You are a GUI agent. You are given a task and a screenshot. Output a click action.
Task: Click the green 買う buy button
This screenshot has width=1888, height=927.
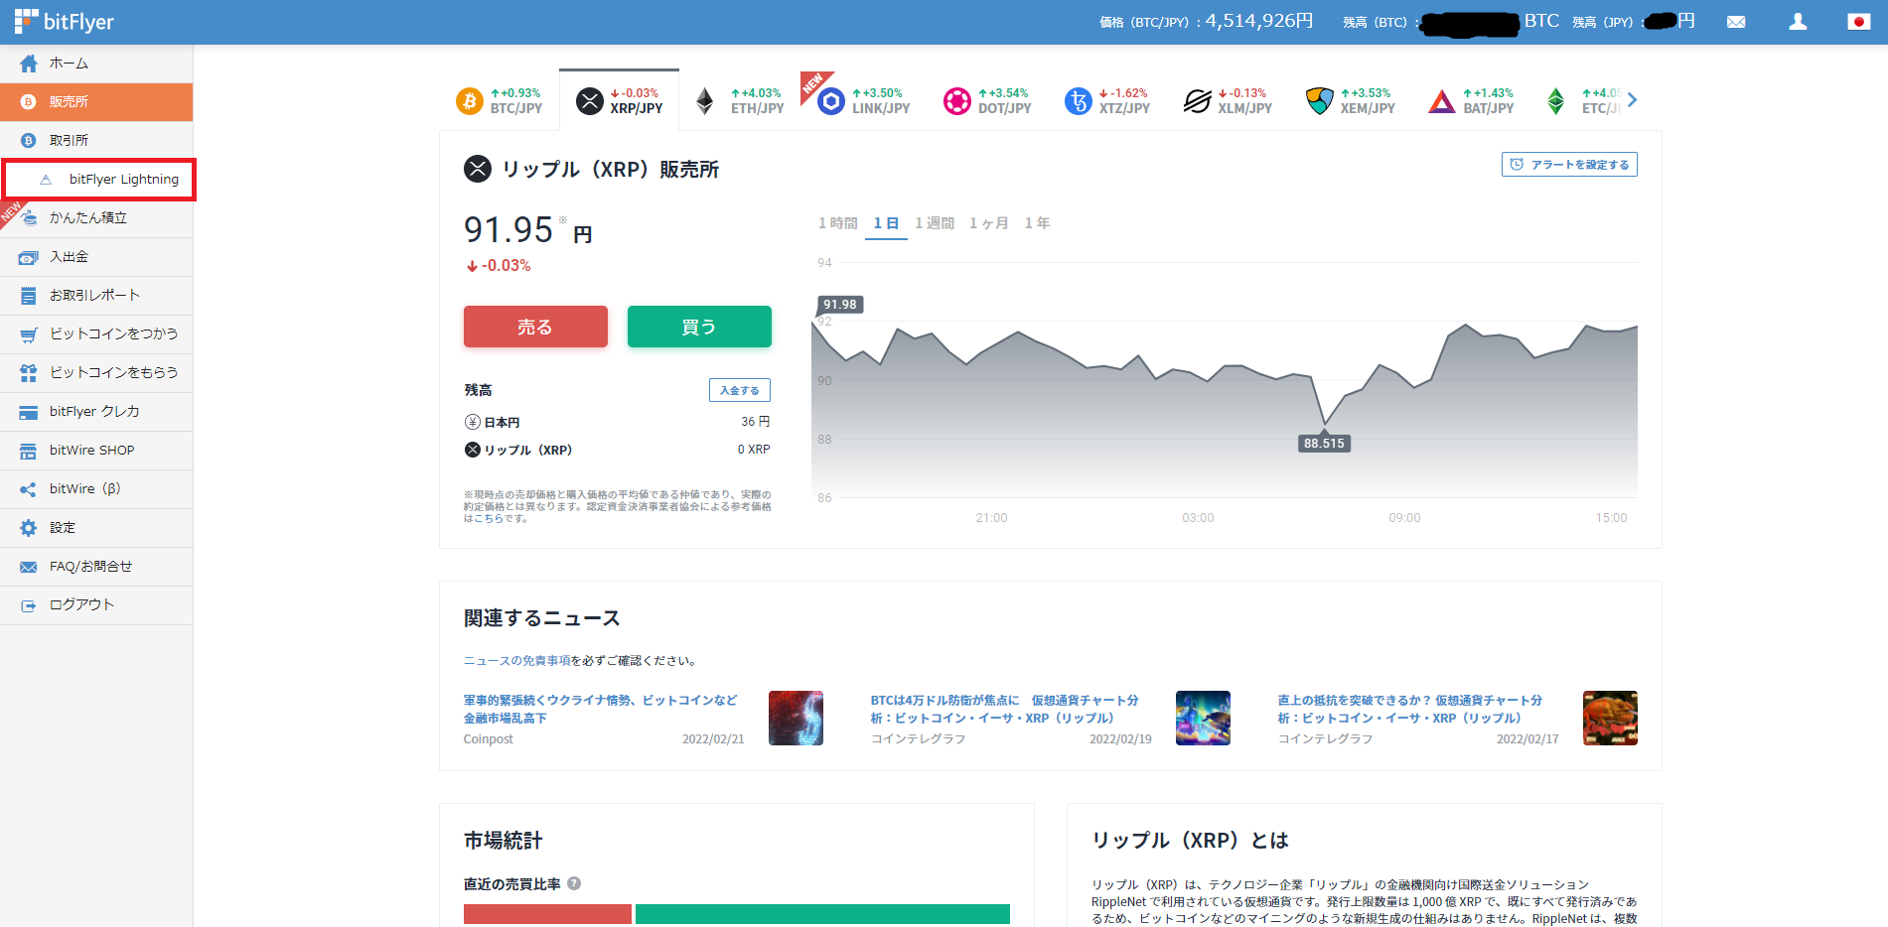click(699, 327)
